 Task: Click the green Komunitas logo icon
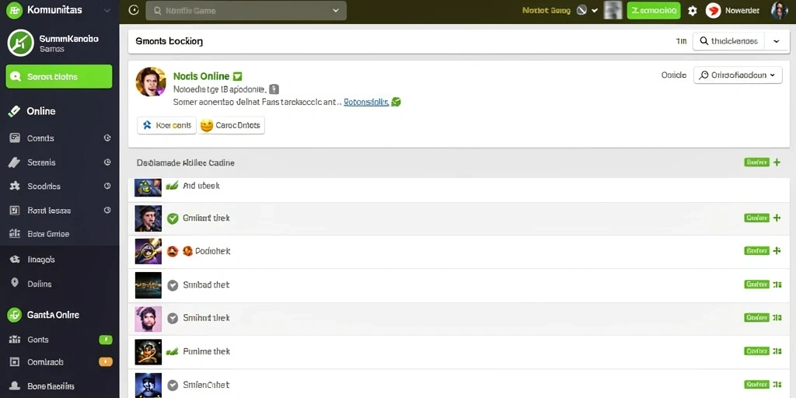tap(14, 10)
